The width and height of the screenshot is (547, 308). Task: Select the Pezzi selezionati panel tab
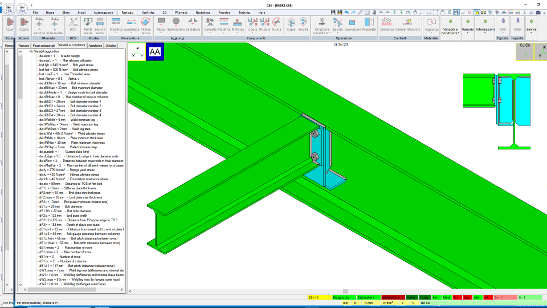coord(44,46)
